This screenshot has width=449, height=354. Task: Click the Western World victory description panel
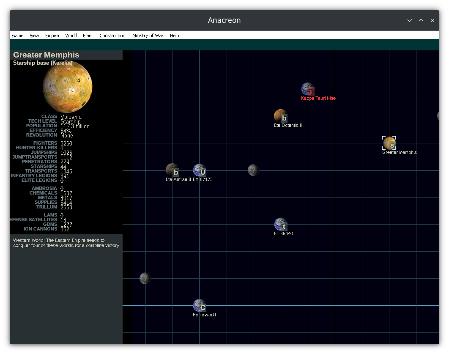pos(66,243)
